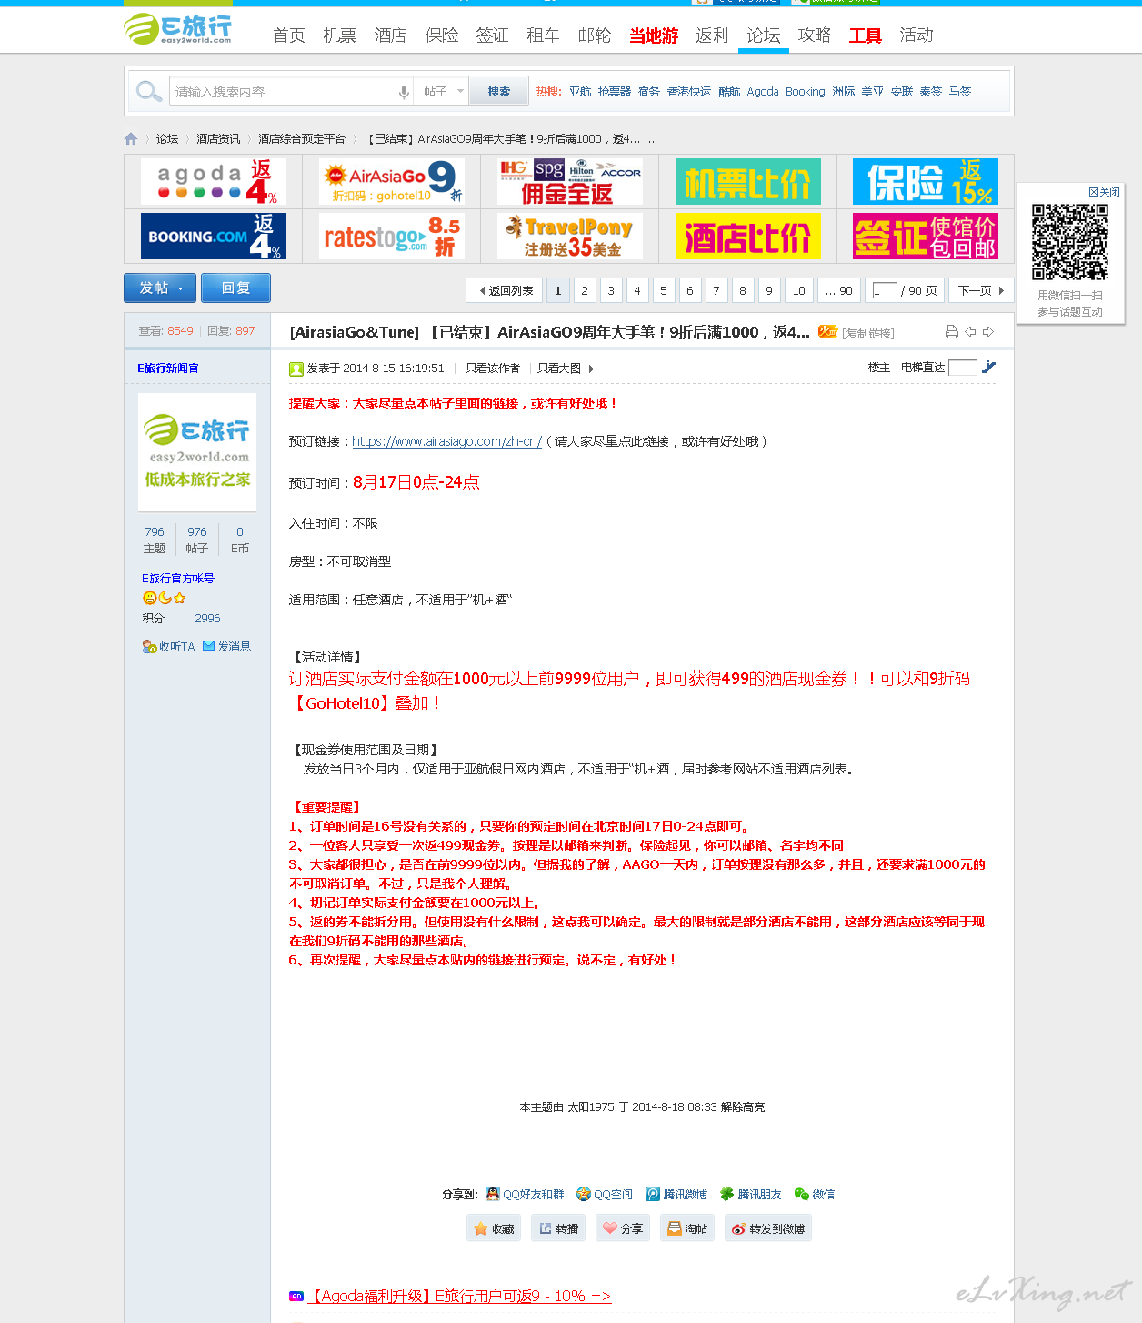Click the 淘帖 collect button
This screenshot has height=1323, width=1142.
[x=687, y=1228]
